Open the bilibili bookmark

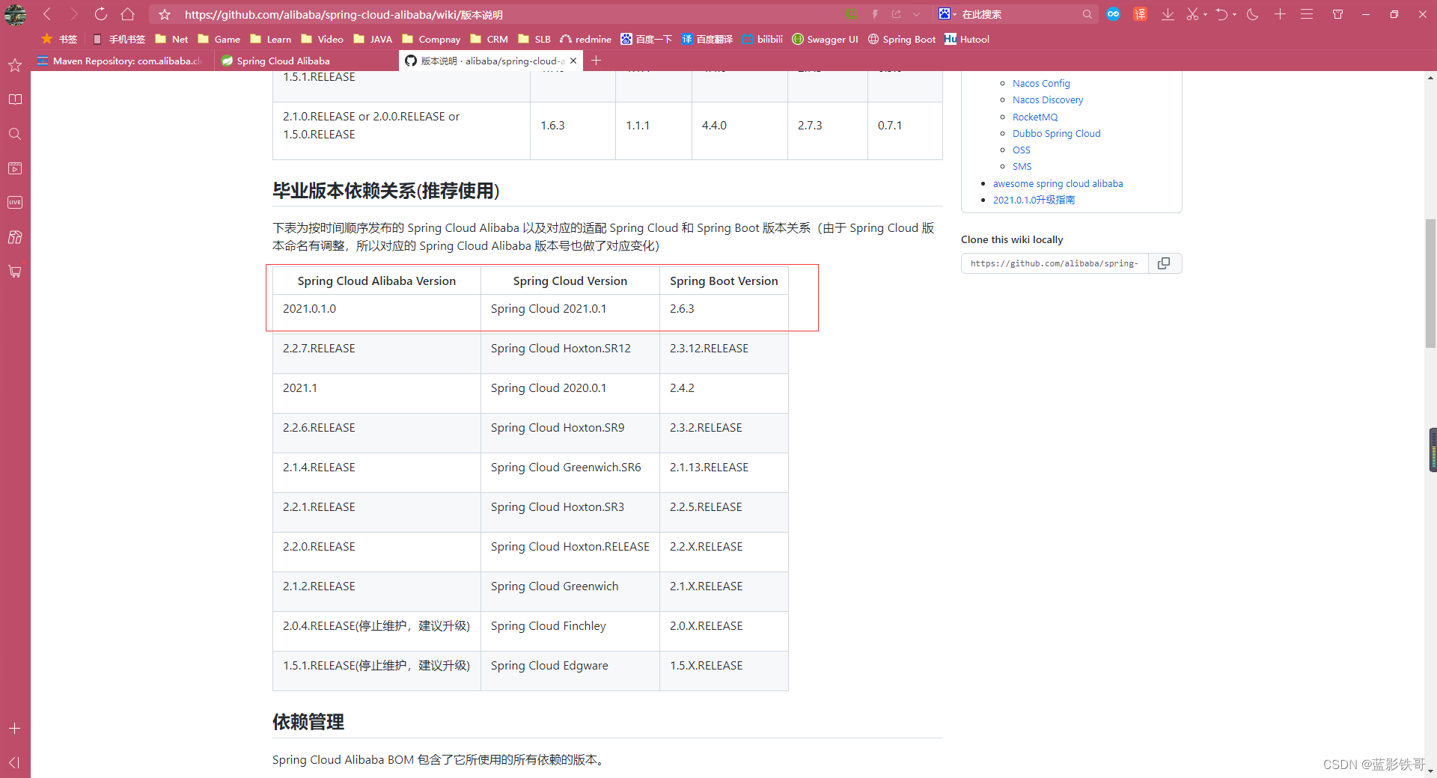click(762, 39)
